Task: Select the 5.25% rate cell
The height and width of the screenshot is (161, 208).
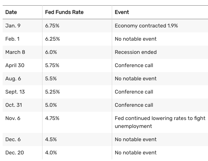Action: click(x=52, y=92)
